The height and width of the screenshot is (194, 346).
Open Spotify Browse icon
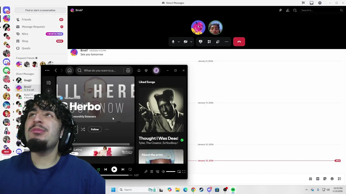coord(128,71)
